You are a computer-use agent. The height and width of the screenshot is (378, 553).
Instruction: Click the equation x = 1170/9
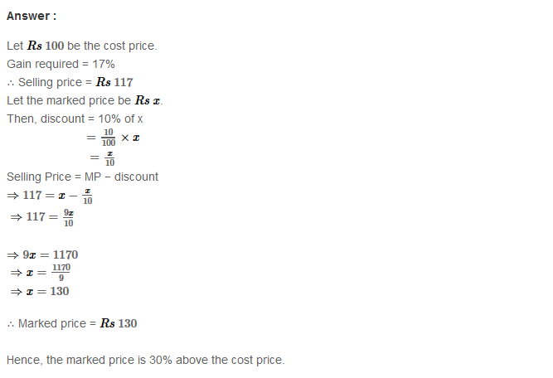[41, 272]
